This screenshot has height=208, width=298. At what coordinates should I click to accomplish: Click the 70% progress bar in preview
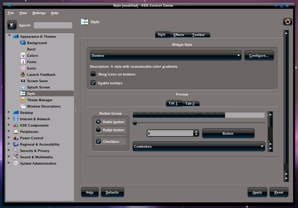[199, 115]
